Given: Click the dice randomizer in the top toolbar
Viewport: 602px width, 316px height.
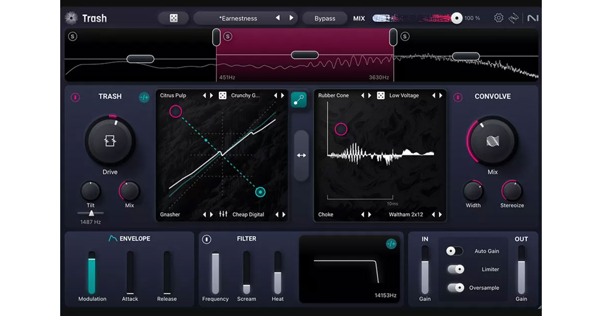Looking at the screenshot, I should tap(173, 18).
